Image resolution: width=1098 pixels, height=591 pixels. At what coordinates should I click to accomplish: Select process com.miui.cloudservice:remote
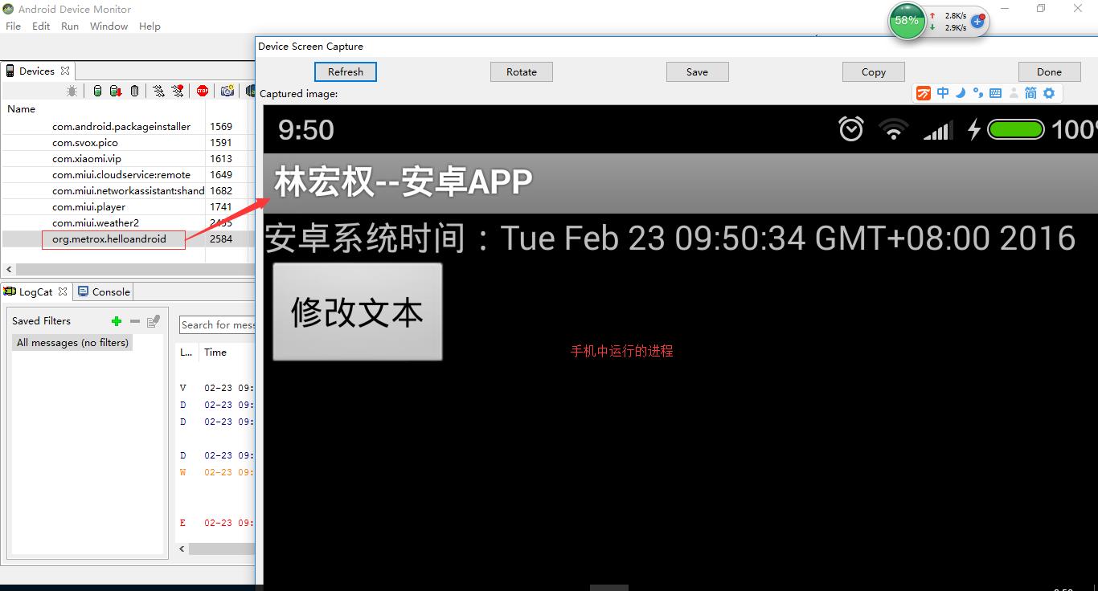pyautogui.click(x=121, y=174)
